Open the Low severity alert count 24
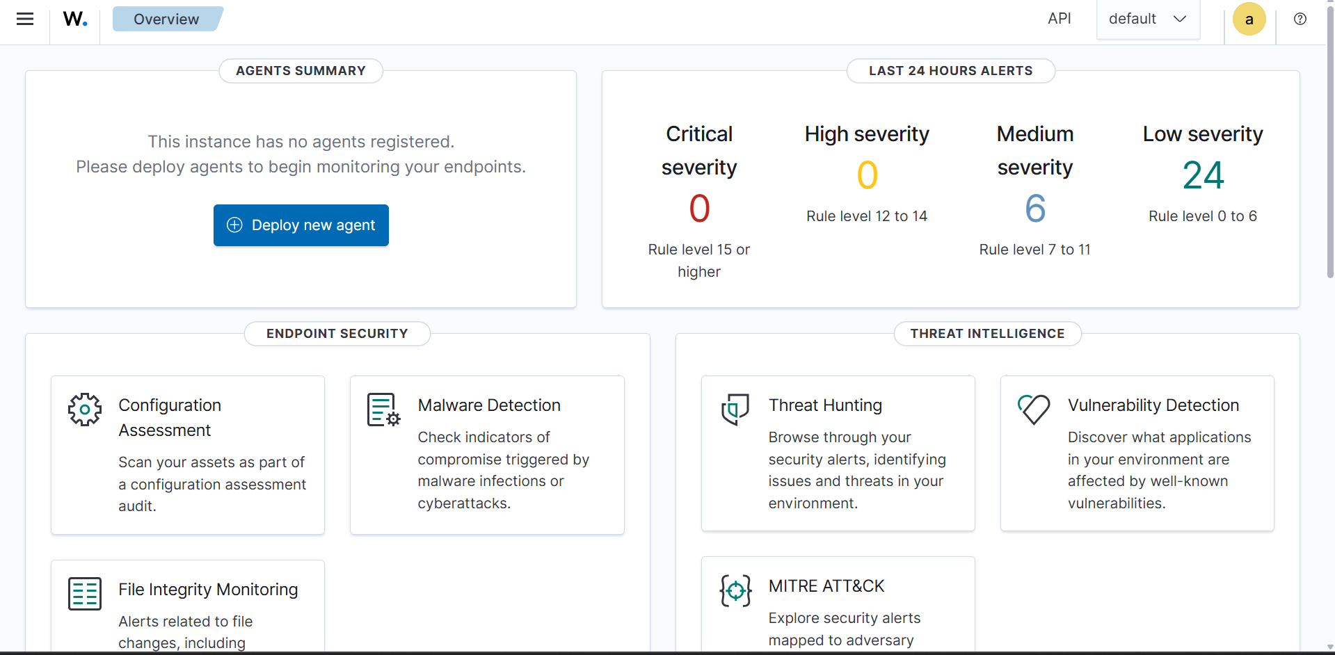 tap(1203, 175)
